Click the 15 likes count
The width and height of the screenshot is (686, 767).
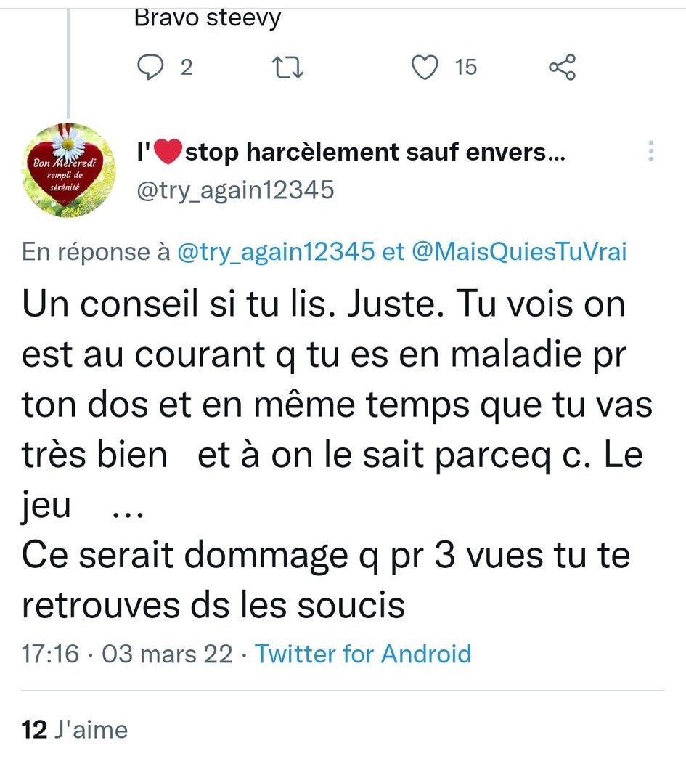[465, 68]
